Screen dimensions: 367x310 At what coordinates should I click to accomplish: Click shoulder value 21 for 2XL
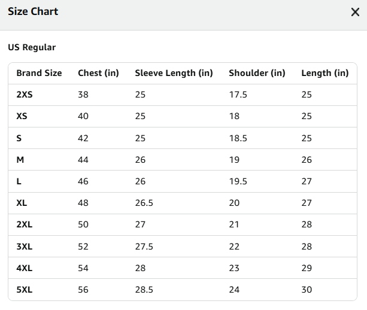(x=234, y=224)
